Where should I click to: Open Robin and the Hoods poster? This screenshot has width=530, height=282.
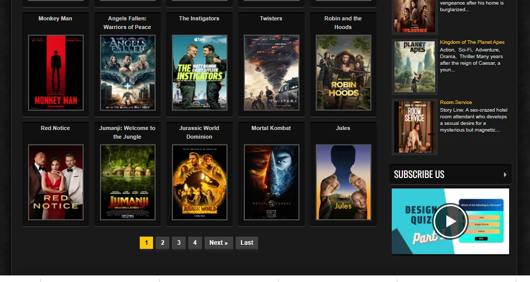coord(343,72)
